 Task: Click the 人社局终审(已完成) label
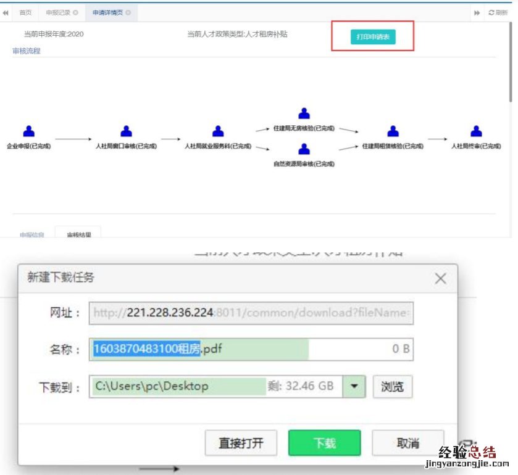[476, 146]
